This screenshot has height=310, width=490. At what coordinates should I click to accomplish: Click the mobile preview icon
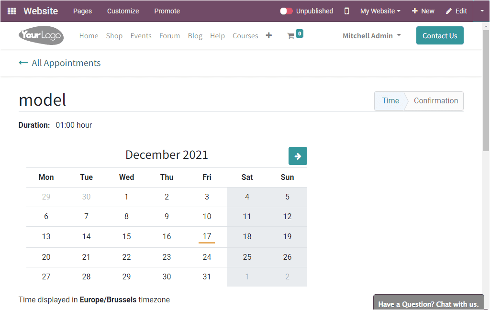pyautogui.click(x=346, y=11)
